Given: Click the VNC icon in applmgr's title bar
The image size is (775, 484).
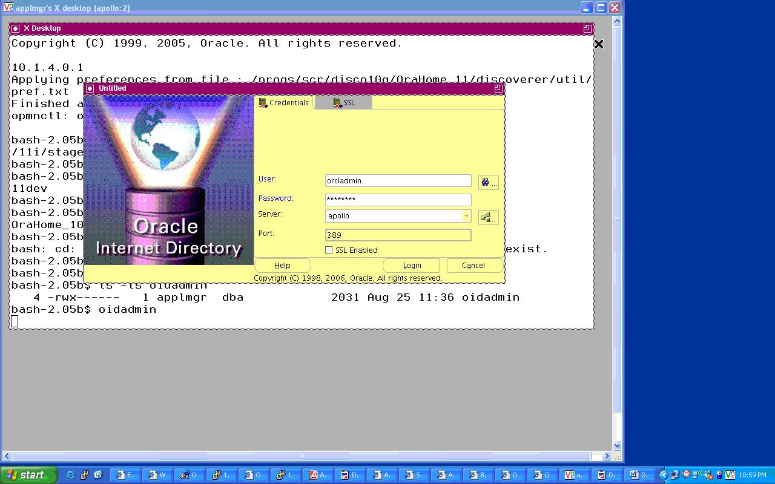Looking at the screenshot, I should point(8,8).
